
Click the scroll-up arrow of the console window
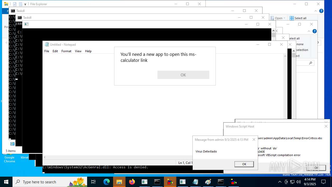click(x=273, y=31)
